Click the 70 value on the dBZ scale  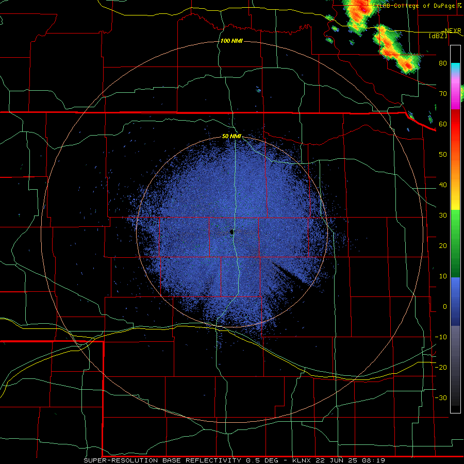(443, 94)
